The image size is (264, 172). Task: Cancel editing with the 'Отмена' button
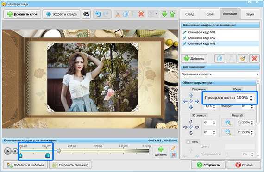click(244, 165)
